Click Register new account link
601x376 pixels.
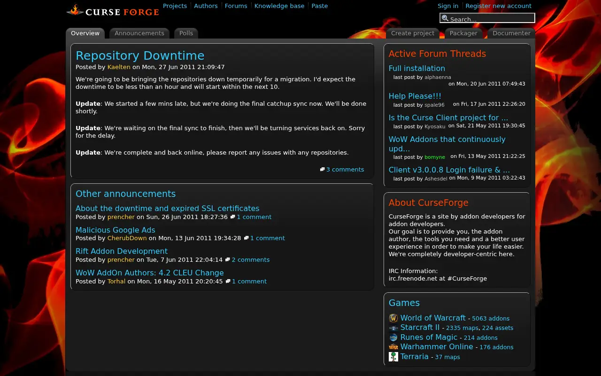(499, 6)
